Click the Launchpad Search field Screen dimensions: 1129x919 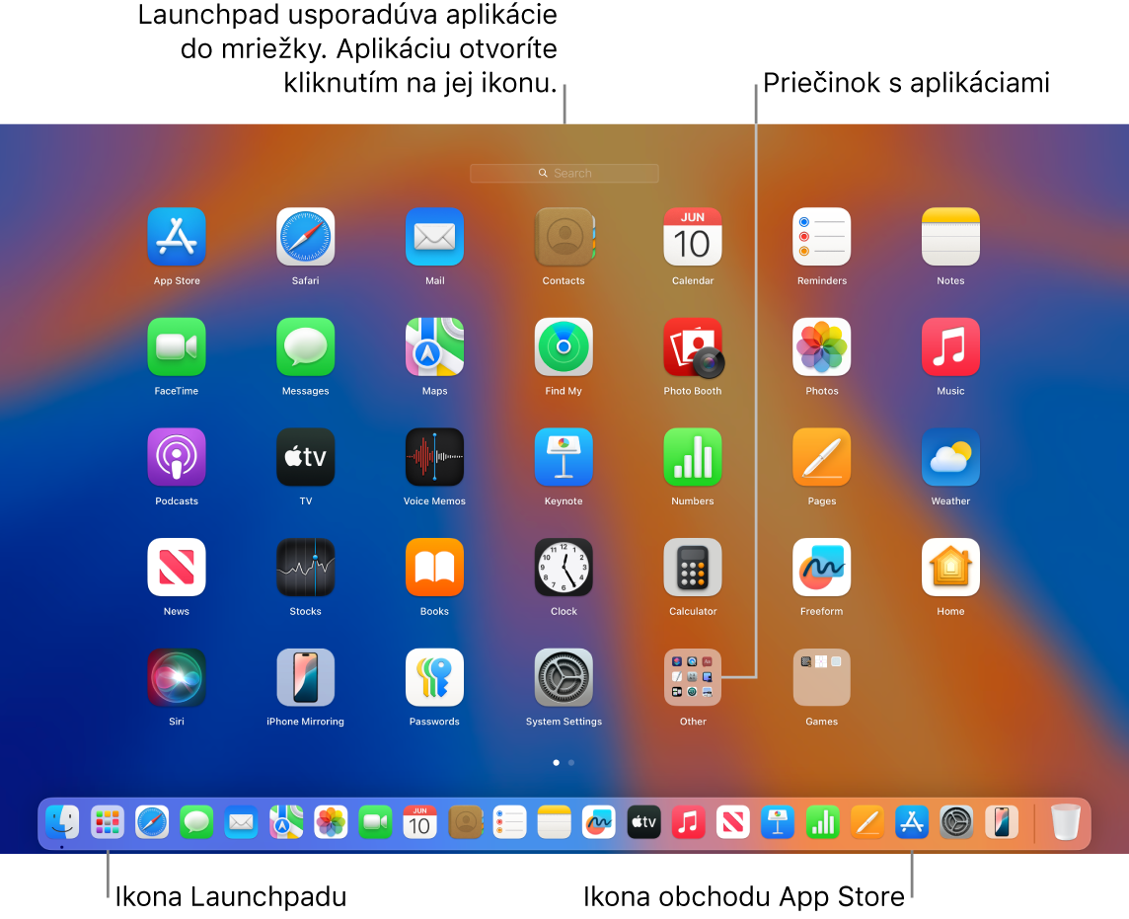(564, 174)
